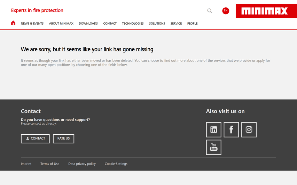
Task: Switch language using the EN button
Action: tap(226, 11)
